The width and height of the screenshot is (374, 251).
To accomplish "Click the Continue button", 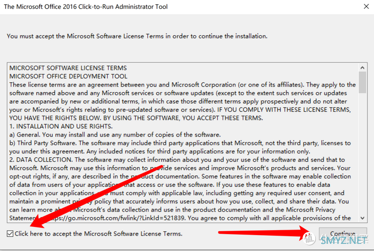I will (343, 234).
